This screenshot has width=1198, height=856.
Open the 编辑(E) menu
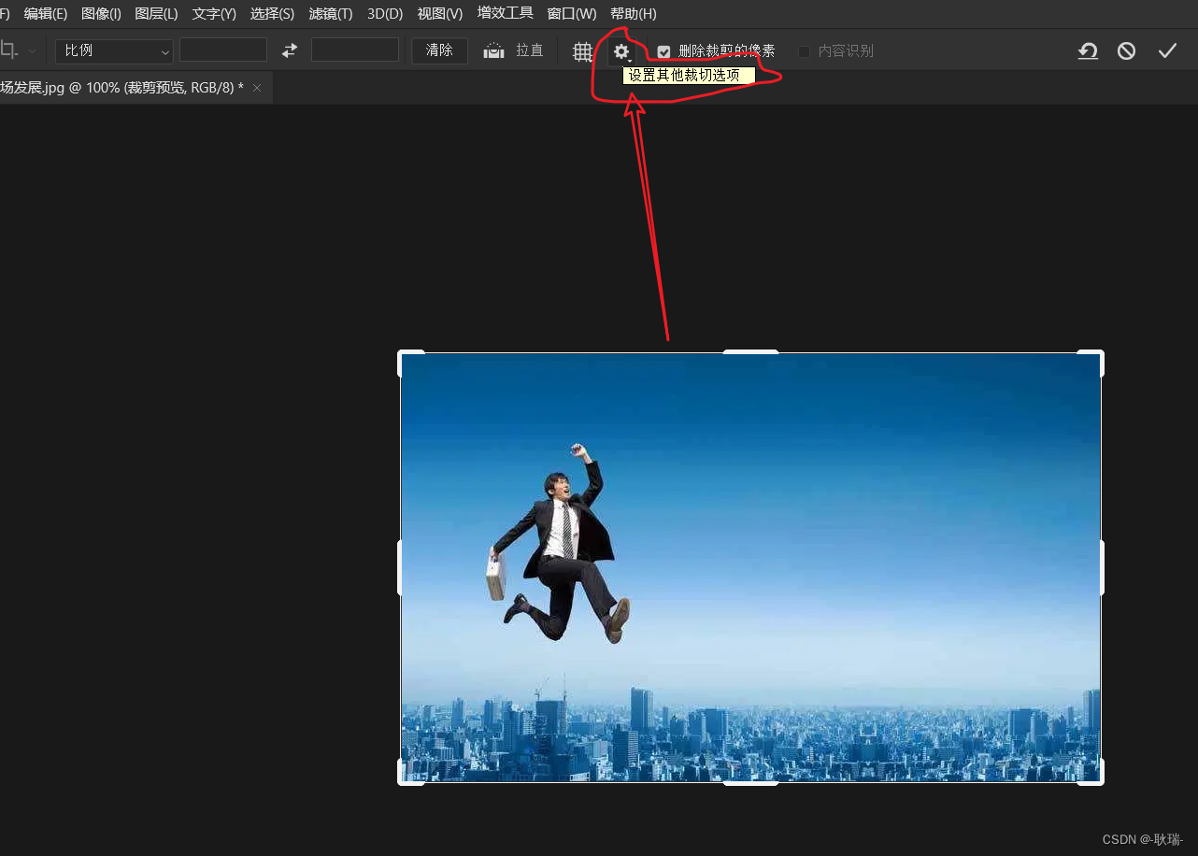pyautogui.click(x=45, y=14)
